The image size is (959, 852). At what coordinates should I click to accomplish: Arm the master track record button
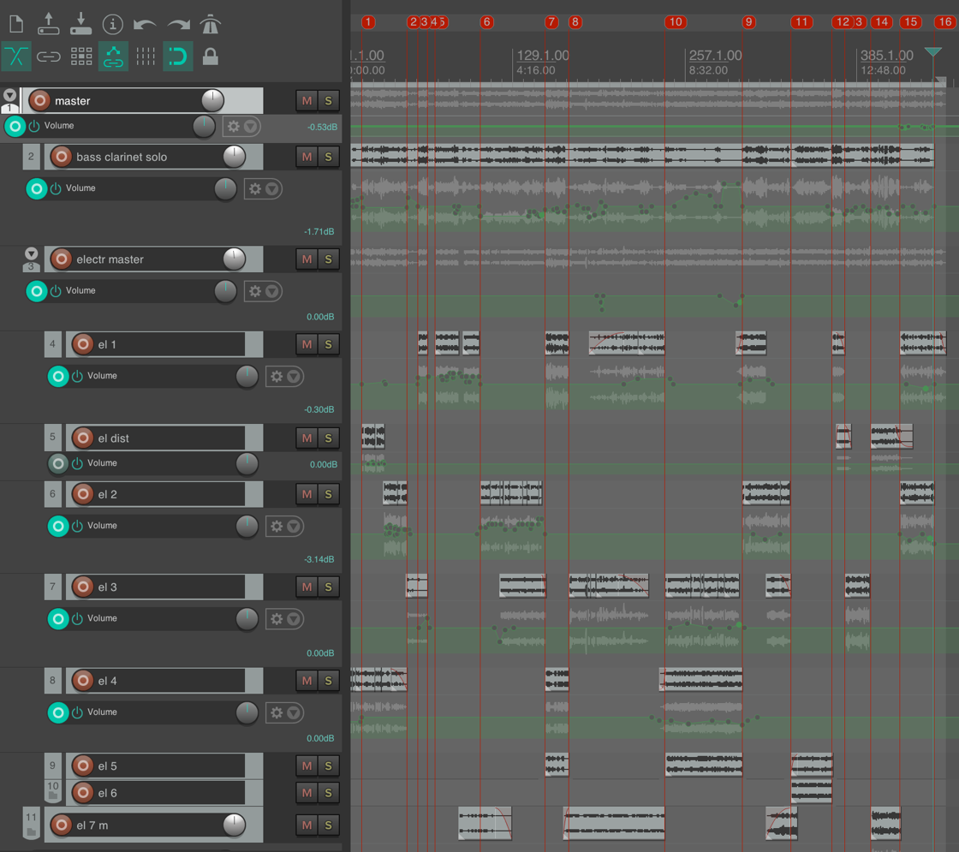click(39, 100)
